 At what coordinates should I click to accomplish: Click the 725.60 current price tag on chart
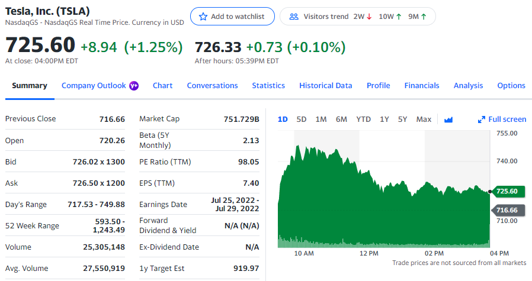(x=508, y=192)
